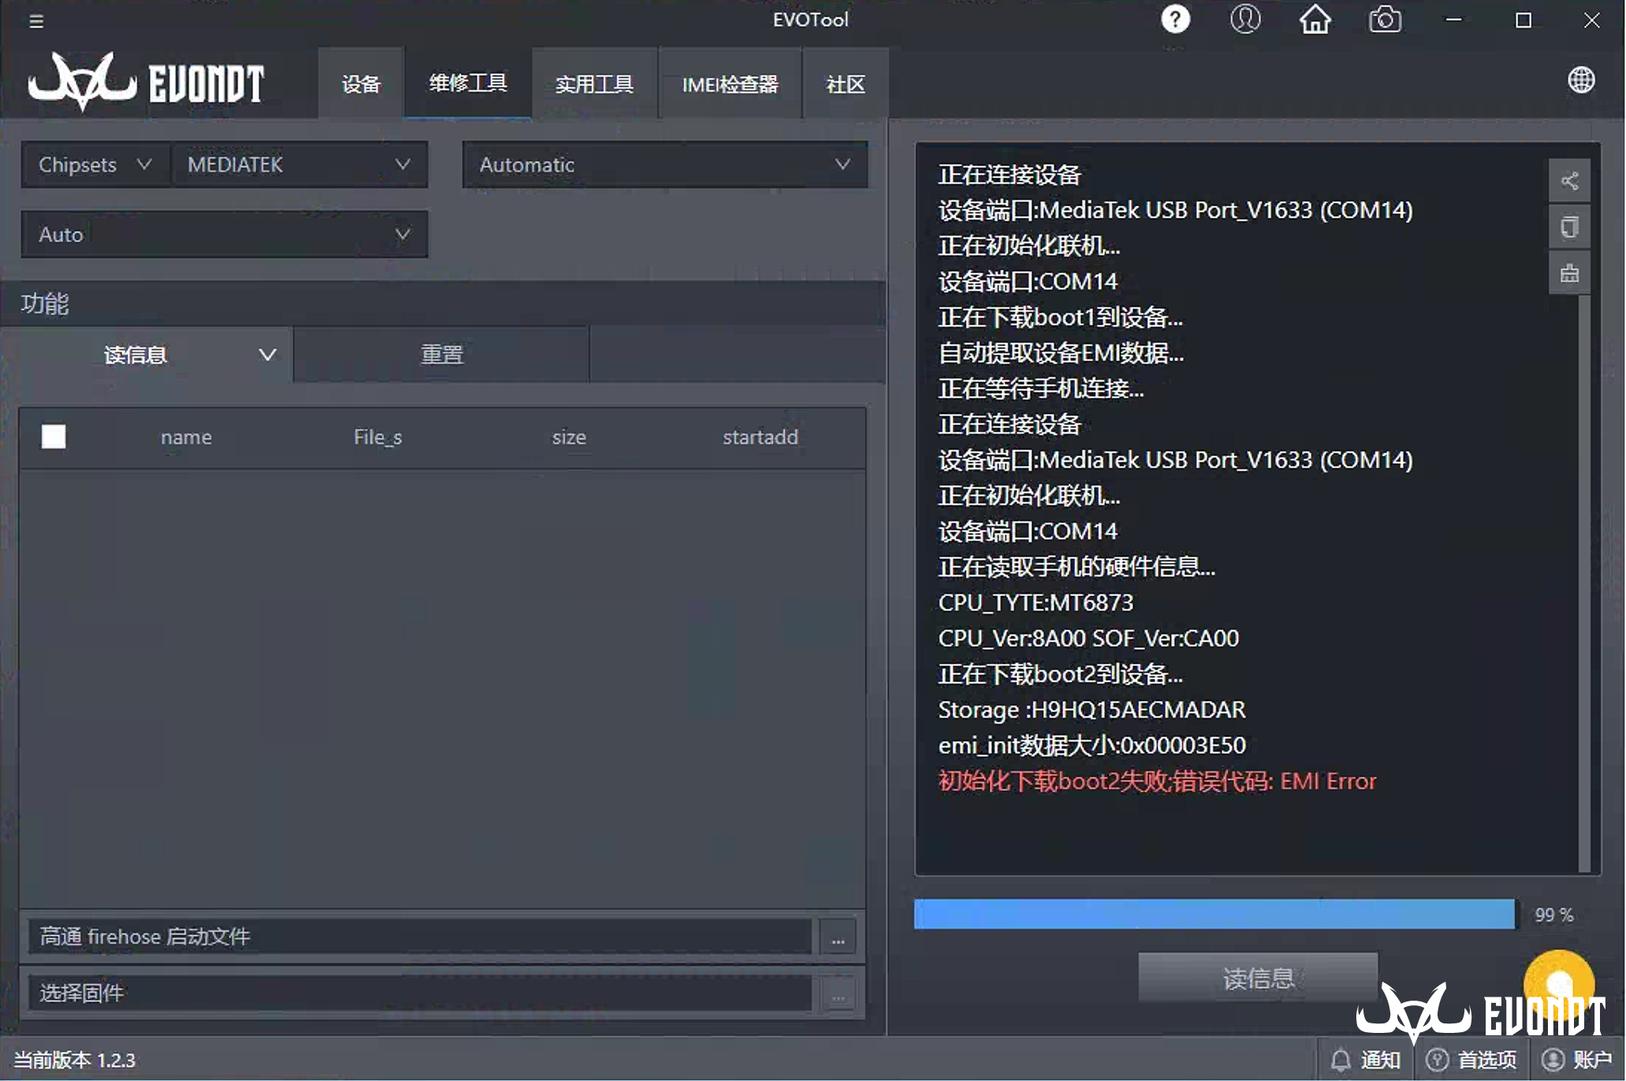Copy the log text
This screenshot has width=1626, height=1081.
[1569, 227]
